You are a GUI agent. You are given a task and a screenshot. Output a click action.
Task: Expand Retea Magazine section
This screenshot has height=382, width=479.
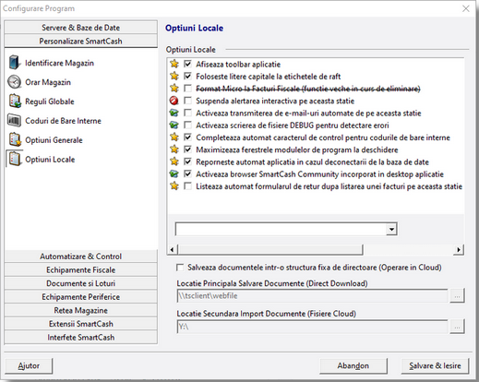pyautogui.click(x=80, y=310)
